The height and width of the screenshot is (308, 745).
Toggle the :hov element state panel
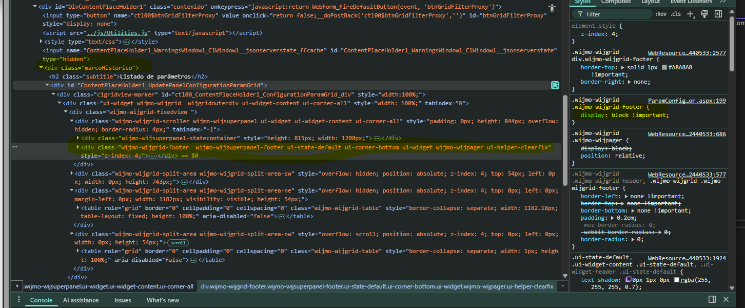[x=661, y=14]
